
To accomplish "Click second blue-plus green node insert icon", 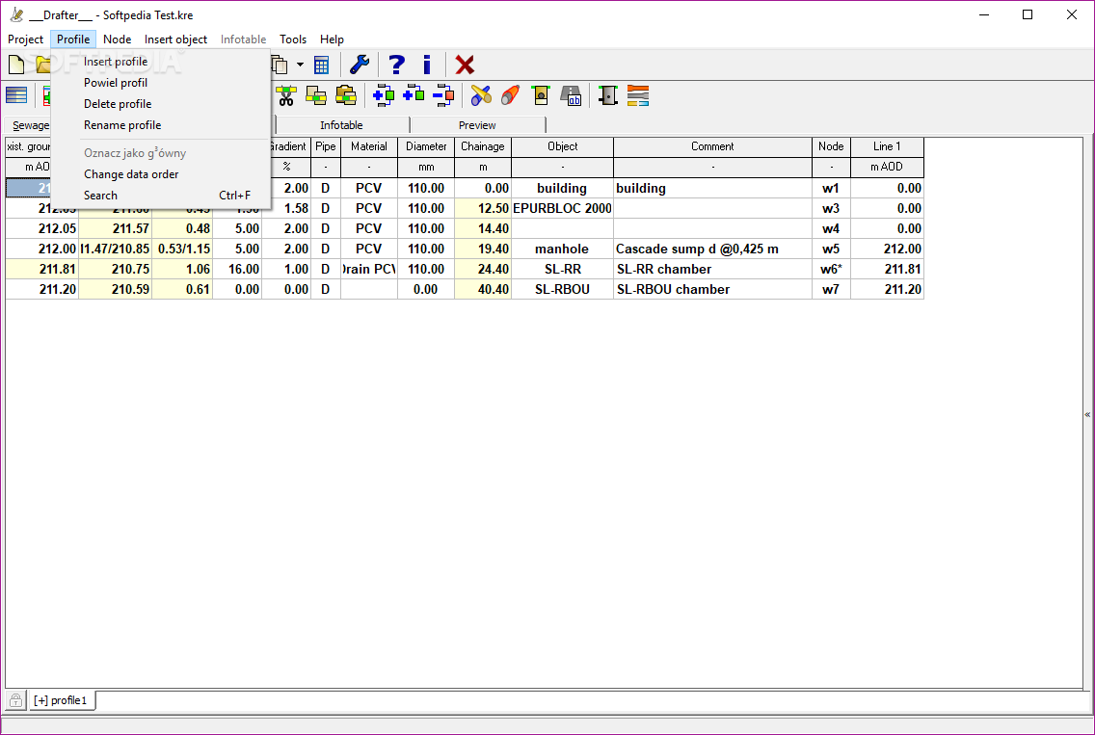I will [x=414, y=94].
